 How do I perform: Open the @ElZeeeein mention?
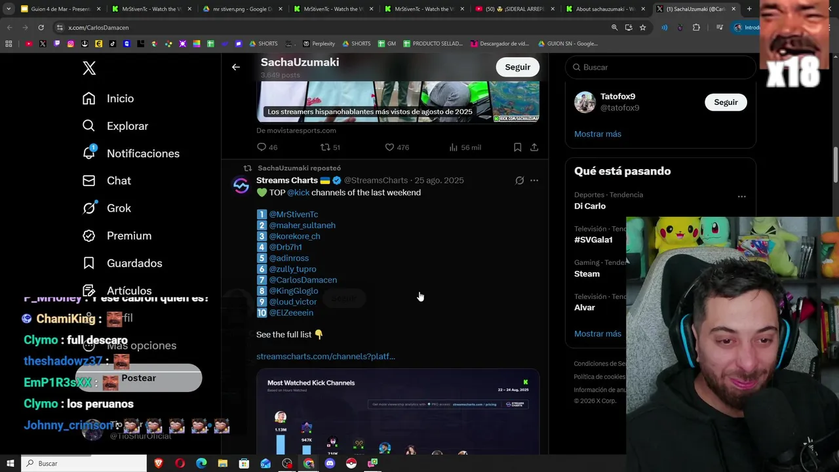(291, 313)
